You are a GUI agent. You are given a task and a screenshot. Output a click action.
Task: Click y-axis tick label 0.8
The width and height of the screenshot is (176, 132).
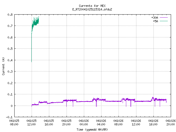10,15
